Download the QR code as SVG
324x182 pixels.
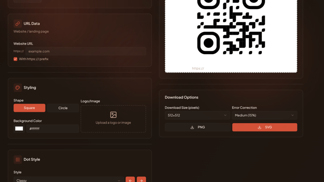265,127
